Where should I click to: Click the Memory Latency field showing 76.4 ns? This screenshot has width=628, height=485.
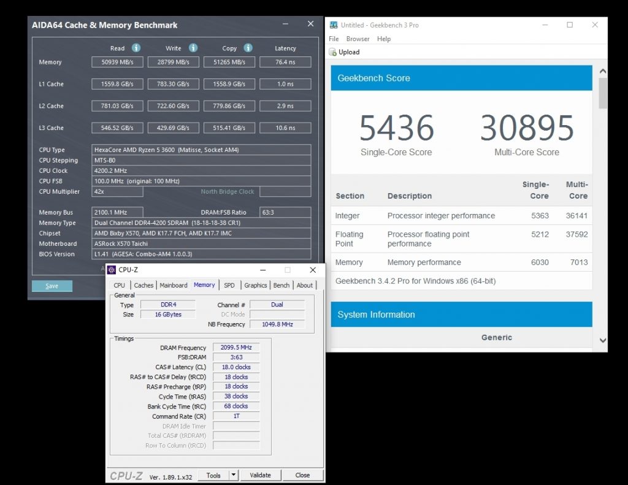click(285, 62)
